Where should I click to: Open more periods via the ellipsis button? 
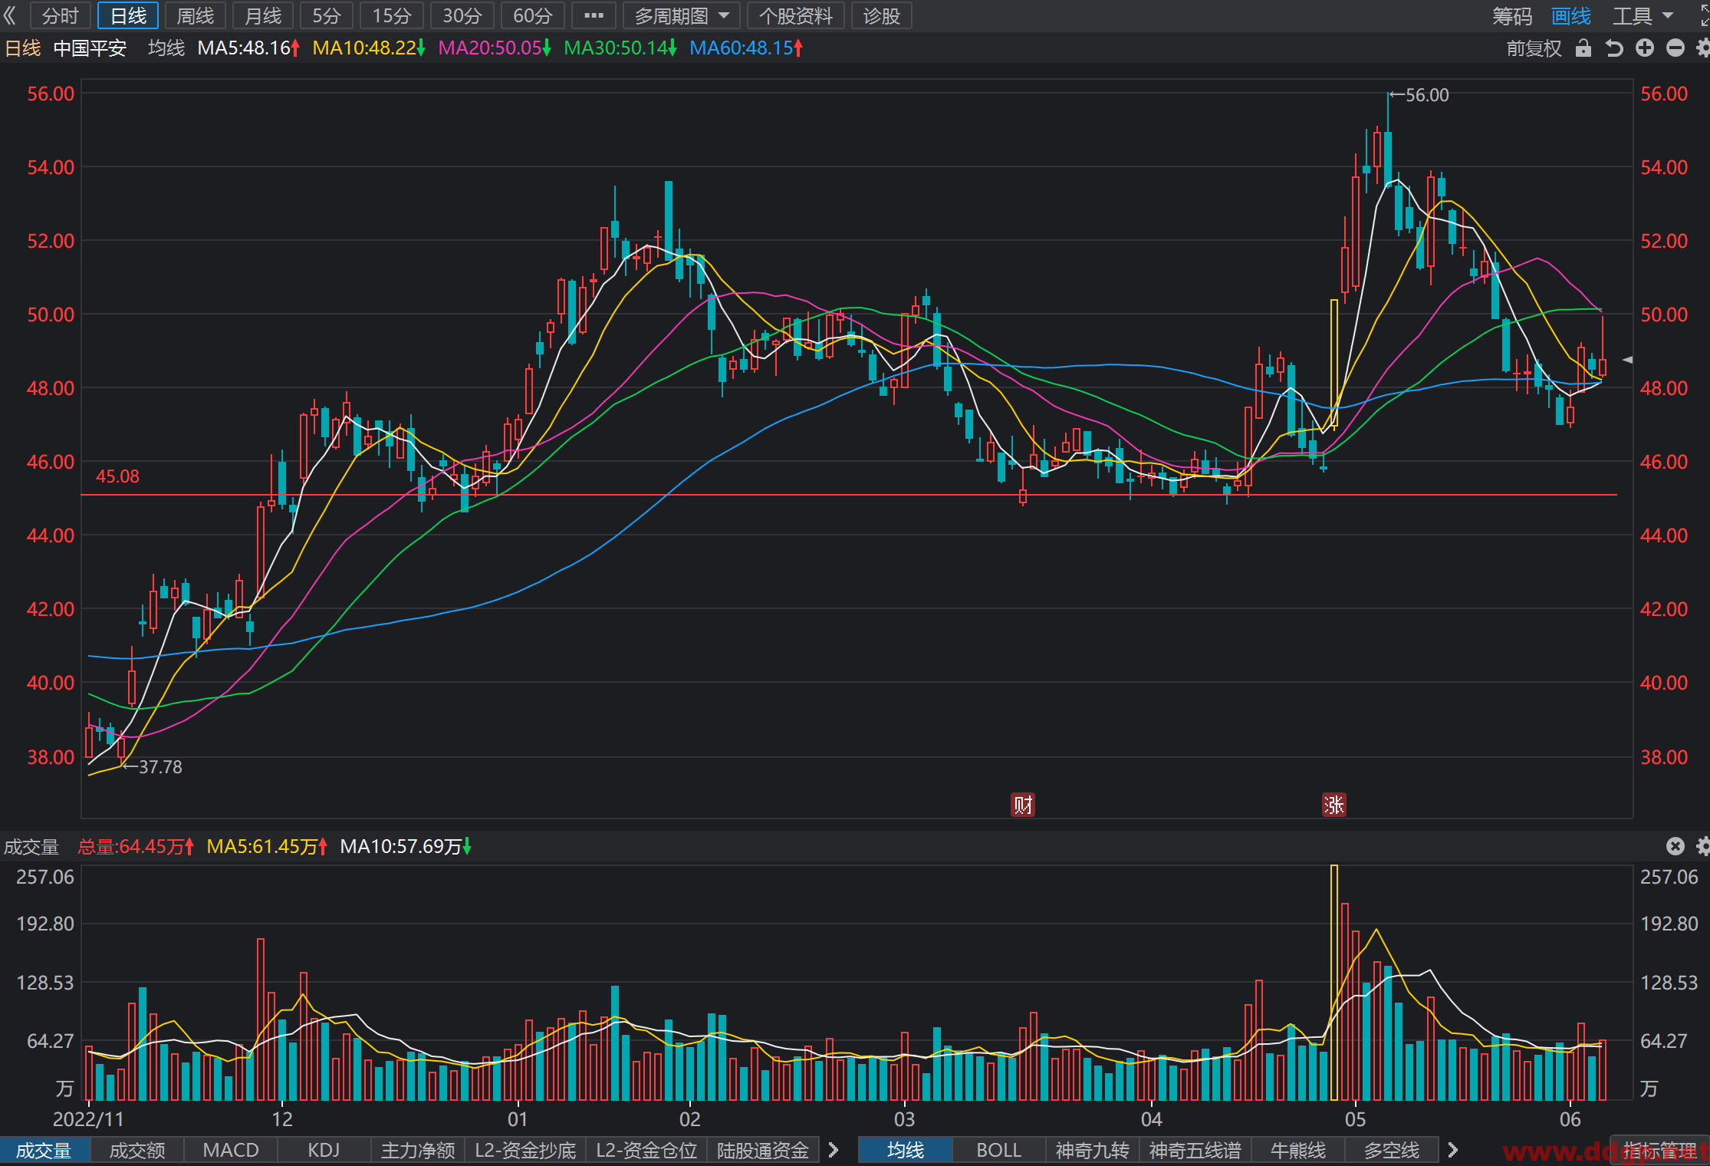[594, 15]
